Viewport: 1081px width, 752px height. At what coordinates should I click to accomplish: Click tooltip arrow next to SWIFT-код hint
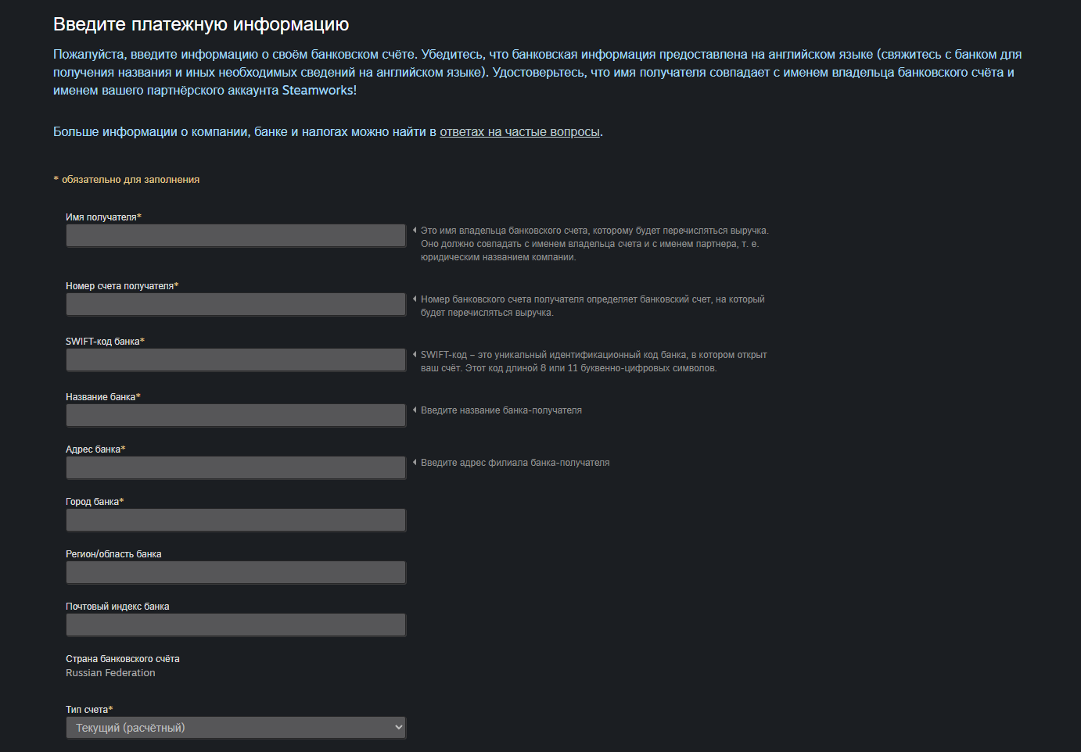tap(415, 355)
